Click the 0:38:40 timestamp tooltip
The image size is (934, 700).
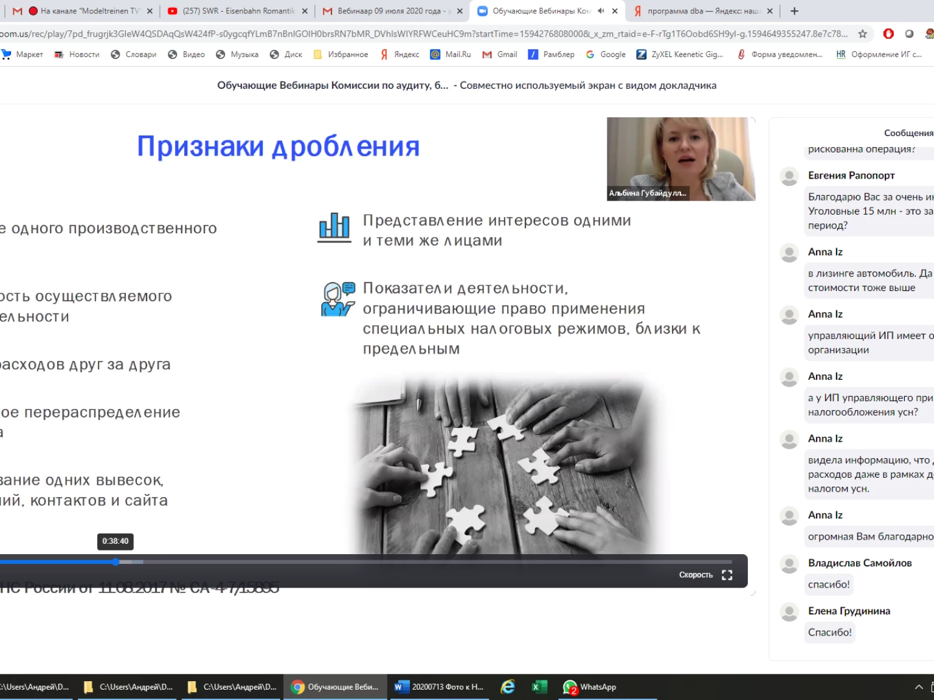[x=116, y=541]
